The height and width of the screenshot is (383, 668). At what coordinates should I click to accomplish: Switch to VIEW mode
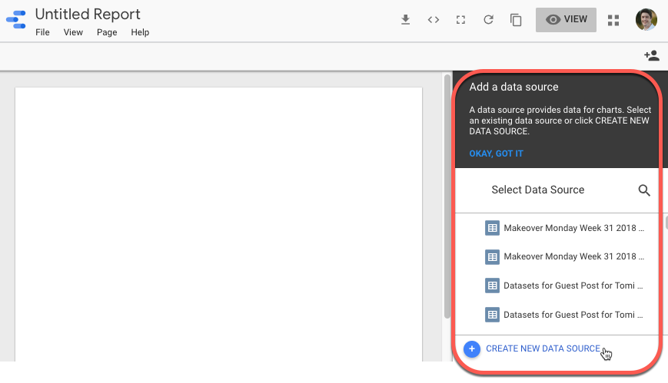pos(566,20)
